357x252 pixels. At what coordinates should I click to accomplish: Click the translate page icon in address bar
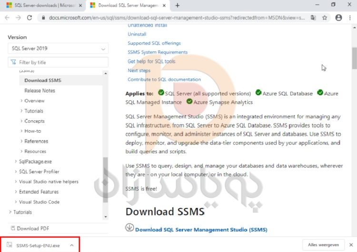pyautogui.click(x=313, y=18)
